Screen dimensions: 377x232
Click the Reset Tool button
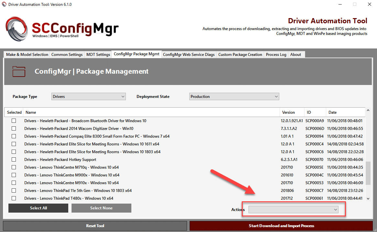(x=95, y=226)
